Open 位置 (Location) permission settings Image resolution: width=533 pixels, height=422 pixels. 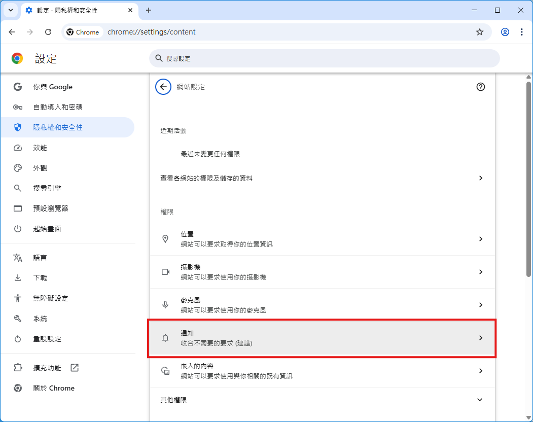click(x=322, y=238)
